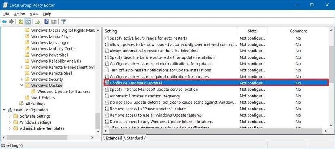Image resolution: width=335 pixels, height=149 pixels.
Task: Open the Action menu
Action: pyautogui.click(x=19, y=14)
